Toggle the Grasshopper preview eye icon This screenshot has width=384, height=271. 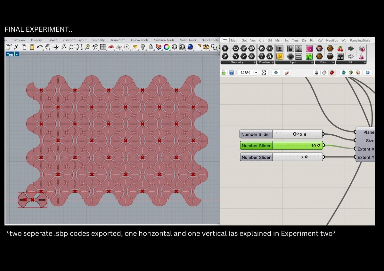pyautogui.click(x=276, y=73)
